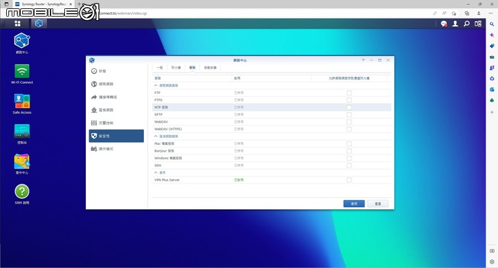The width and height of the screenshot is (498, 268).
Task: Select Network Center icon in SRM taskbar
Action: [x=39, y=24]
